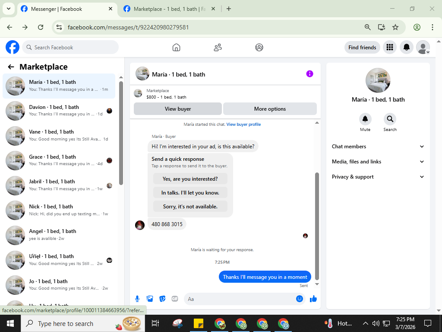Open the View buyer profile link
This screenshot has width=442, height=332.
pyautogui.click(x=243, y=124)
